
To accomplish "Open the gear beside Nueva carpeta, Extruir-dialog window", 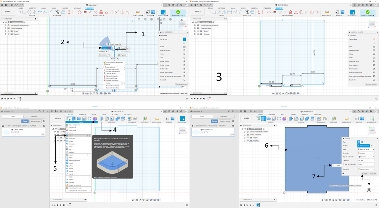I will click(233, 121).
